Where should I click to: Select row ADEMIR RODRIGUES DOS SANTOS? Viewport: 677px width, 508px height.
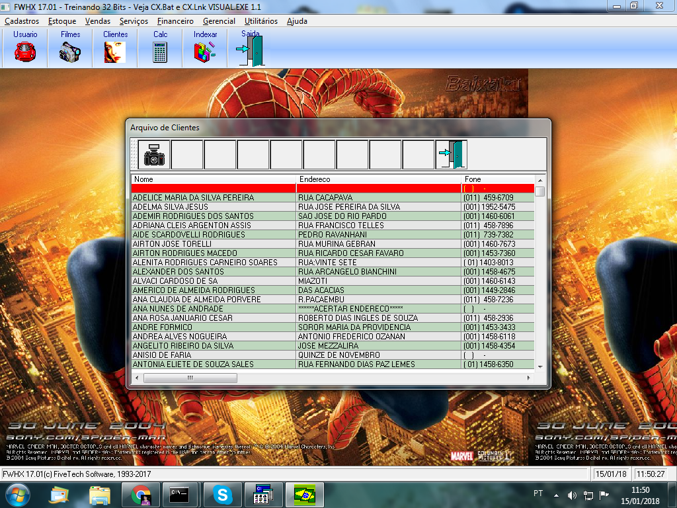[x=333, y=216]
